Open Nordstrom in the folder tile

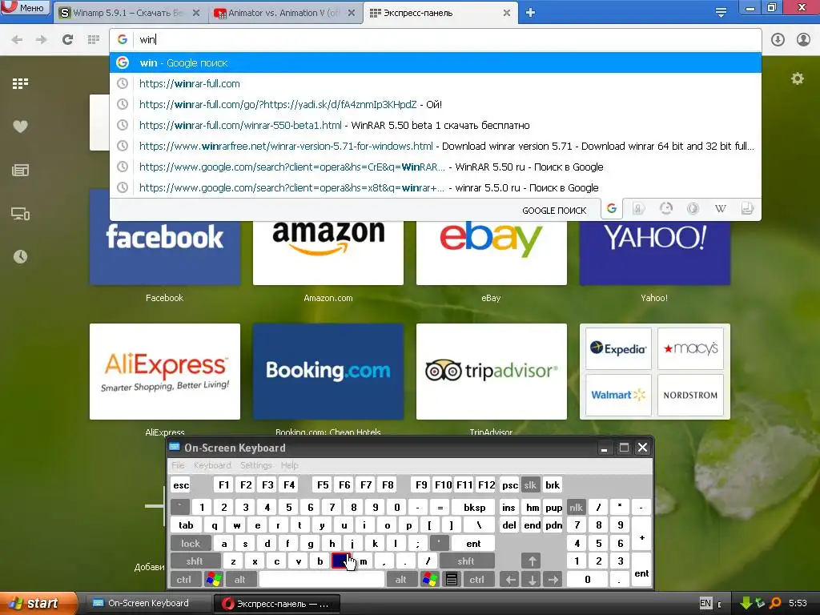point(690,395)
